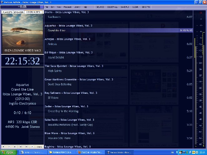Screen dimensions: 207x155
Task: Adjust the -8dB volume bar
Action: [22, 7]
